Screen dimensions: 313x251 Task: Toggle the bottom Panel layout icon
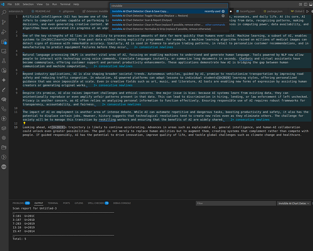point(311,4)
